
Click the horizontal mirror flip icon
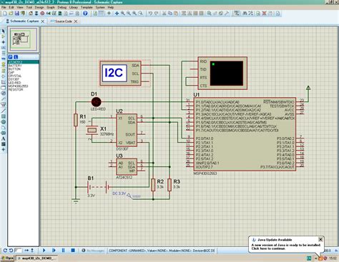26,251
